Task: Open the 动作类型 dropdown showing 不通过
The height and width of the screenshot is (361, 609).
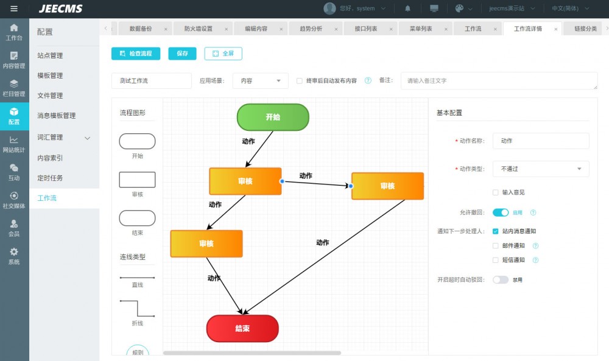Action: point(540,169)
